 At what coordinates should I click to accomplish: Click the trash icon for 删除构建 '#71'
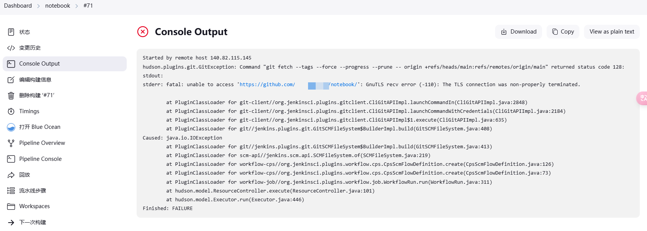[x=11, y=96]
